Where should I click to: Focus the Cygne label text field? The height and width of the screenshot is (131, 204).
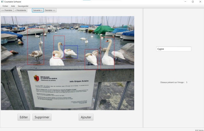click(x=173, y=49)
